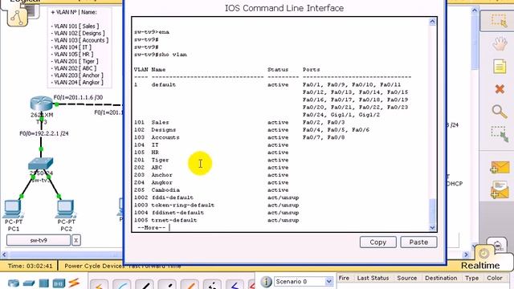514x289 pixels.
Task: Select the Add Simple PDU envelope
Action: (500, 168)
